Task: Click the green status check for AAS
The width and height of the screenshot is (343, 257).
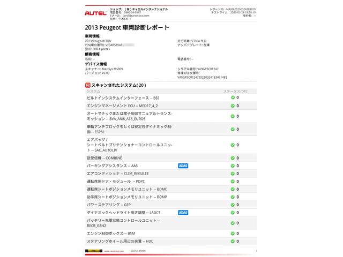Action: coord(233,166)
